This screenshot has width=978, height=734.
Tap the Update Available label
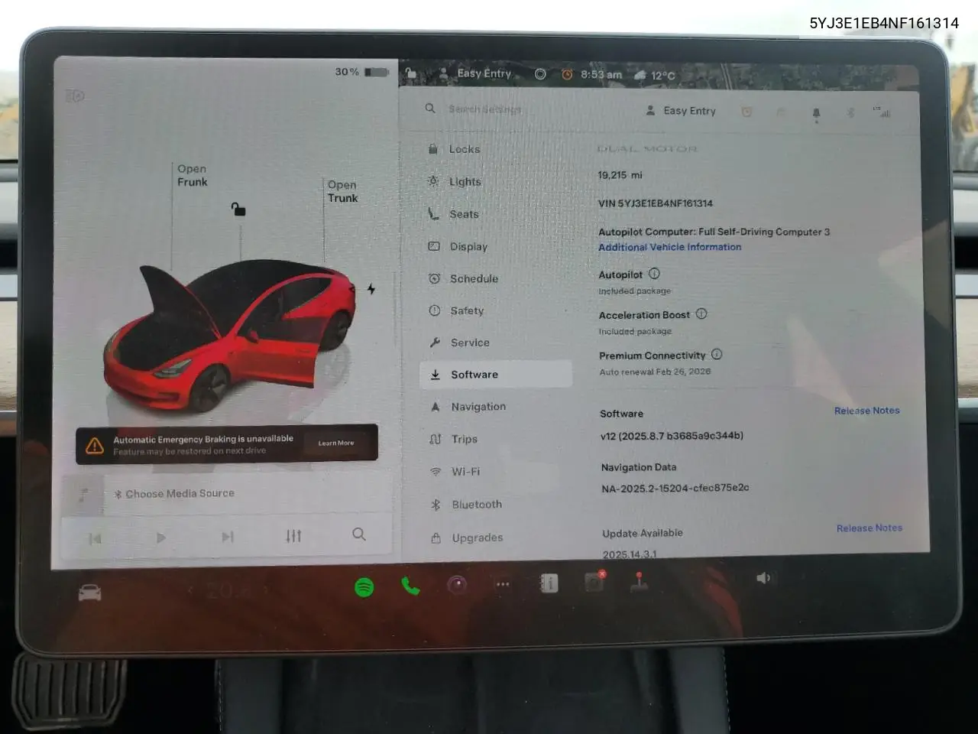click(643, 533)
